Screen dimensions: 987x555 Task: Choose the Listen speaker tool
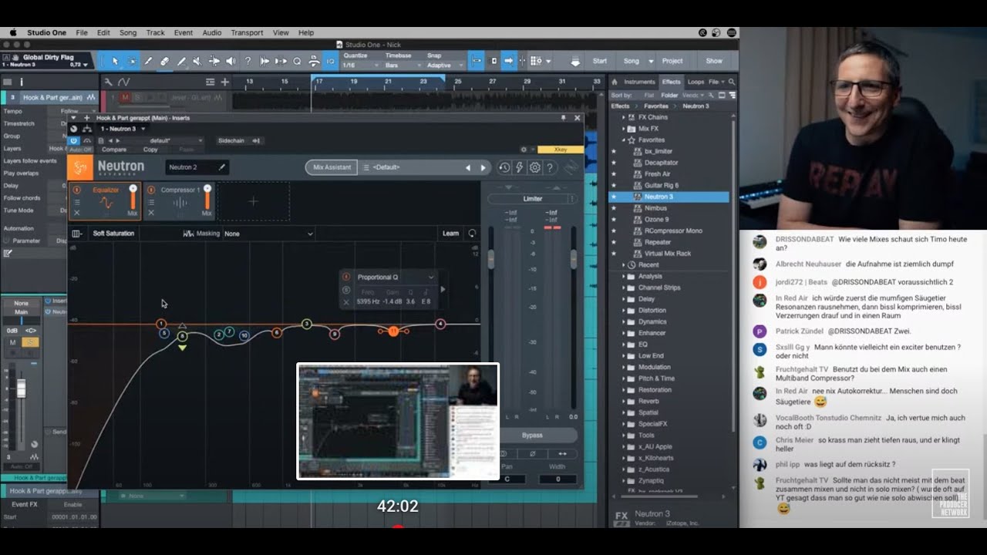point(231,61)
